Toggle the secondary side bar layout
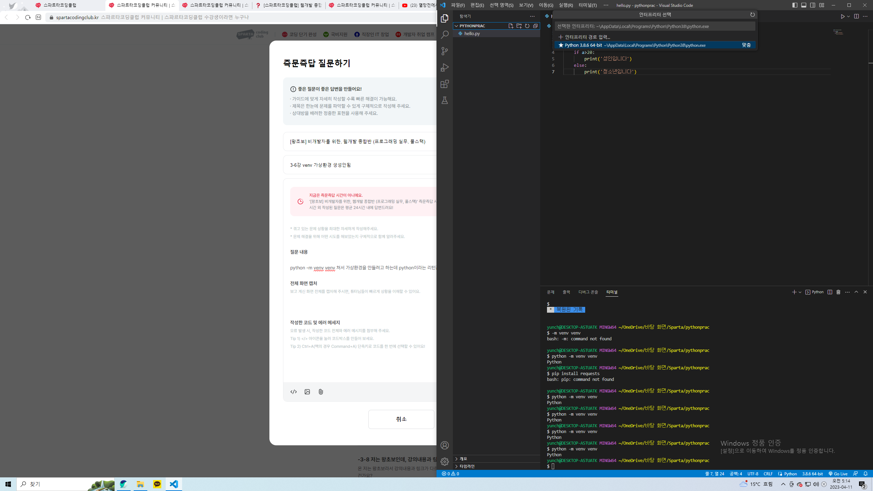873x491 pixels. 813,5
